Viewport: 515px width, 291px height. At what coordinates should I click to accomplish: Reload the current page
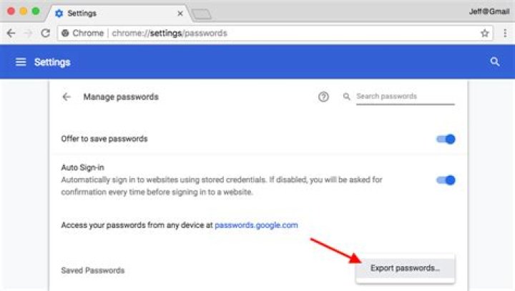(x=45, y=33)
